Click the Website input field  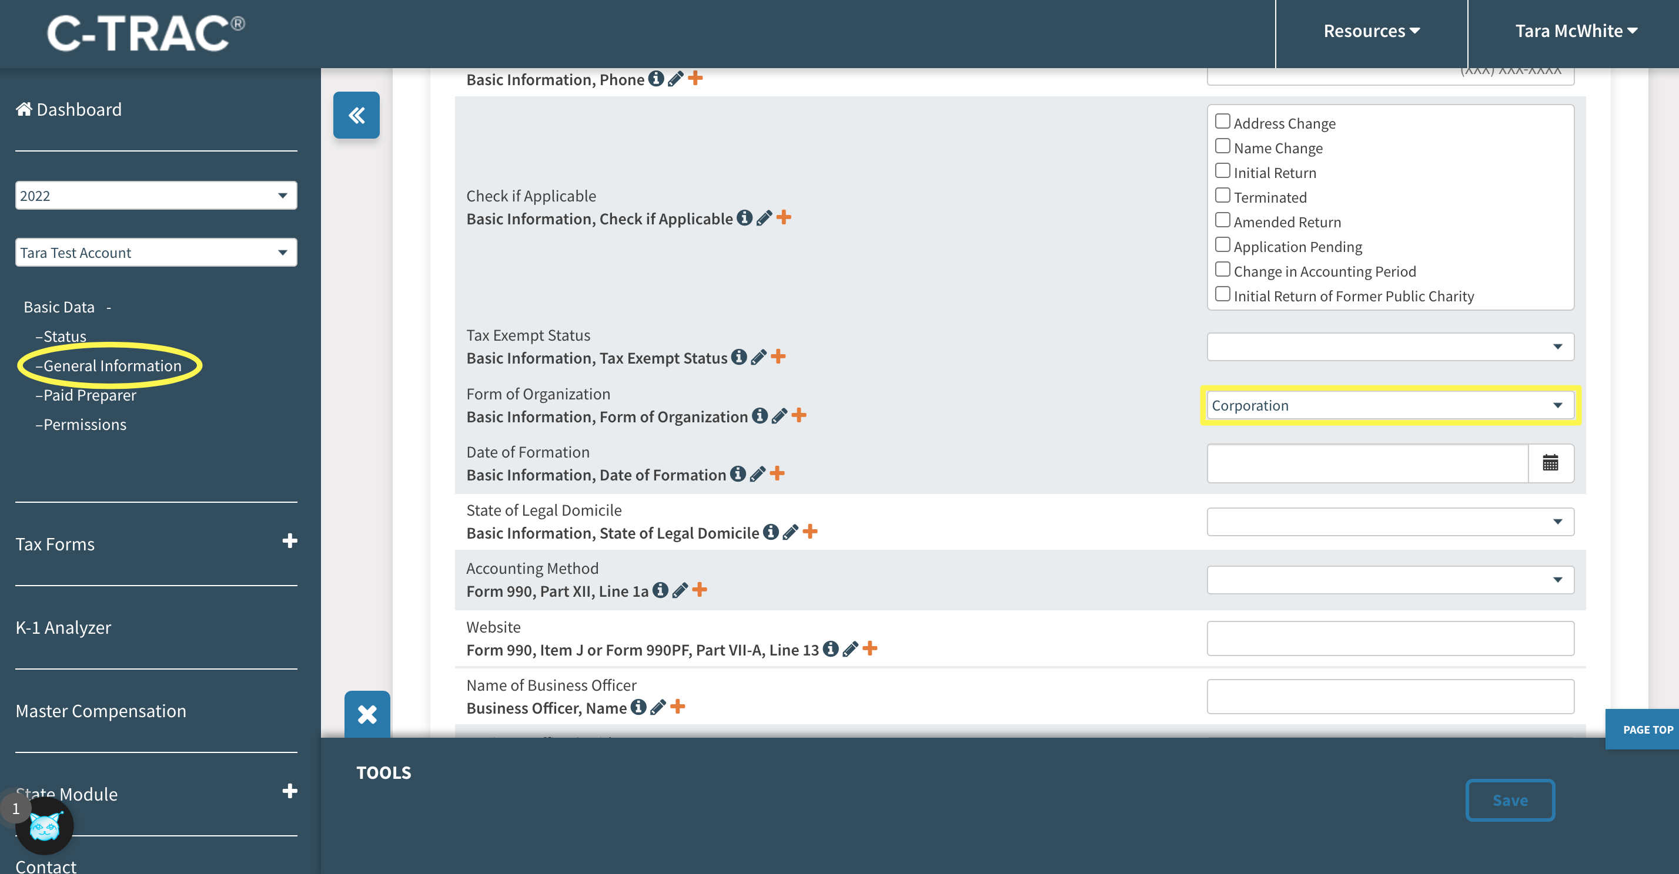[x=1389, y=638]
